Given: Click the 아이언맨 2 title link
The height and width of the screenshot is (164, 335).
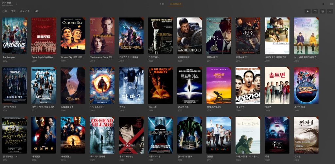Looking at the screenshot, I should (x=66, y=156).
